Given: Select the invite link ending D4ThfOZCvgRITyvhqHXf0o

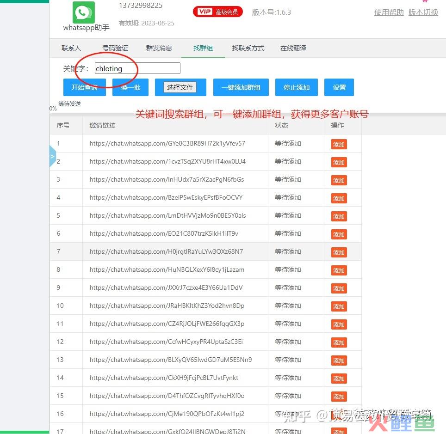Looking at the screenshot, I should (x=167, y=396).
